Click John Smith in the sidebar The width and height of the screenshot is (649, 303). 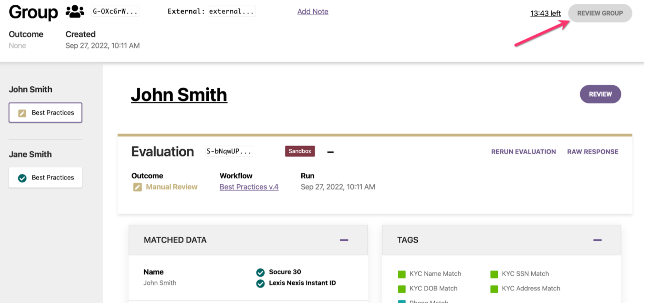click(31, 90)
